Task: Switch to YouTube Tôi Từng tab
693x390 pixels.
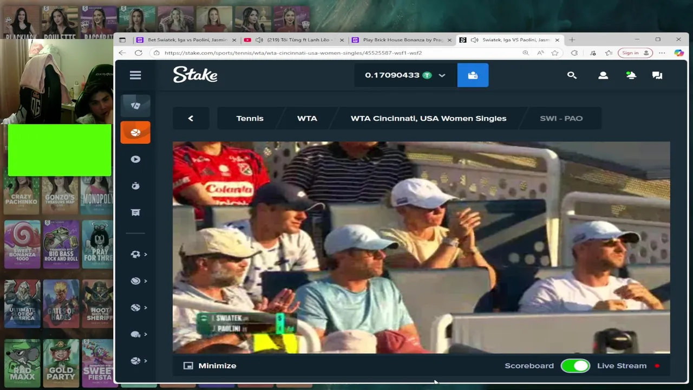Action: [295, 40]
